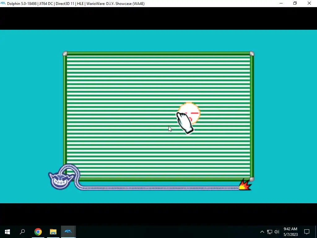
Task: Launch Google Chrome from taskbar
Action: (38, 232)
